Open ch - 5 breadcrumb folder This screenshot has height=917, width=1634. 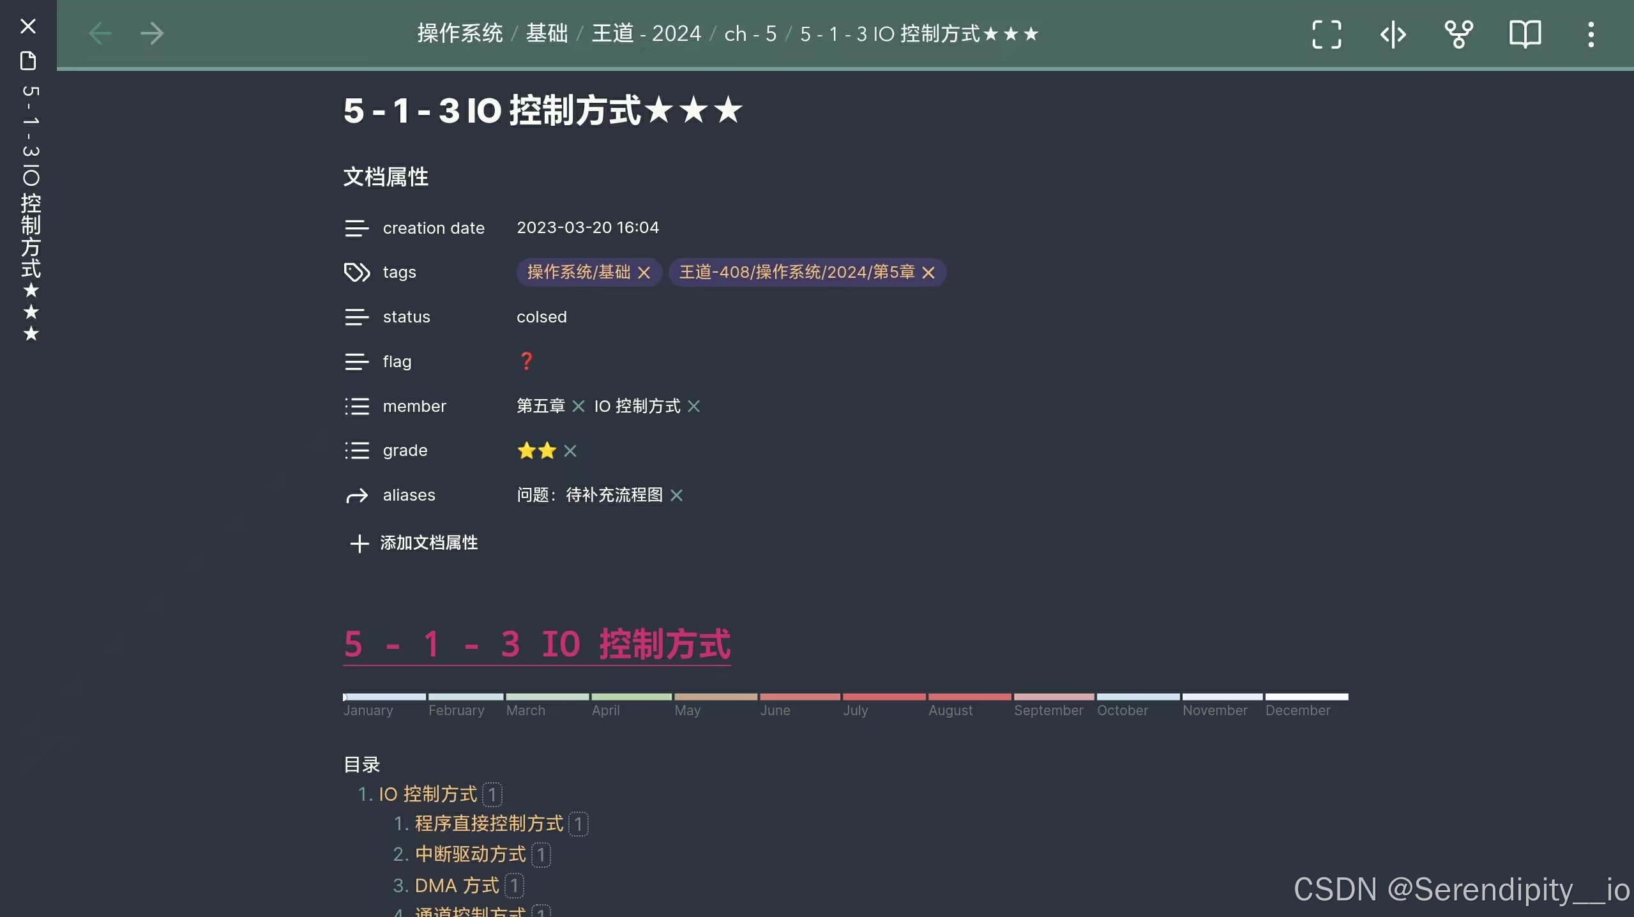click(750, 33)
